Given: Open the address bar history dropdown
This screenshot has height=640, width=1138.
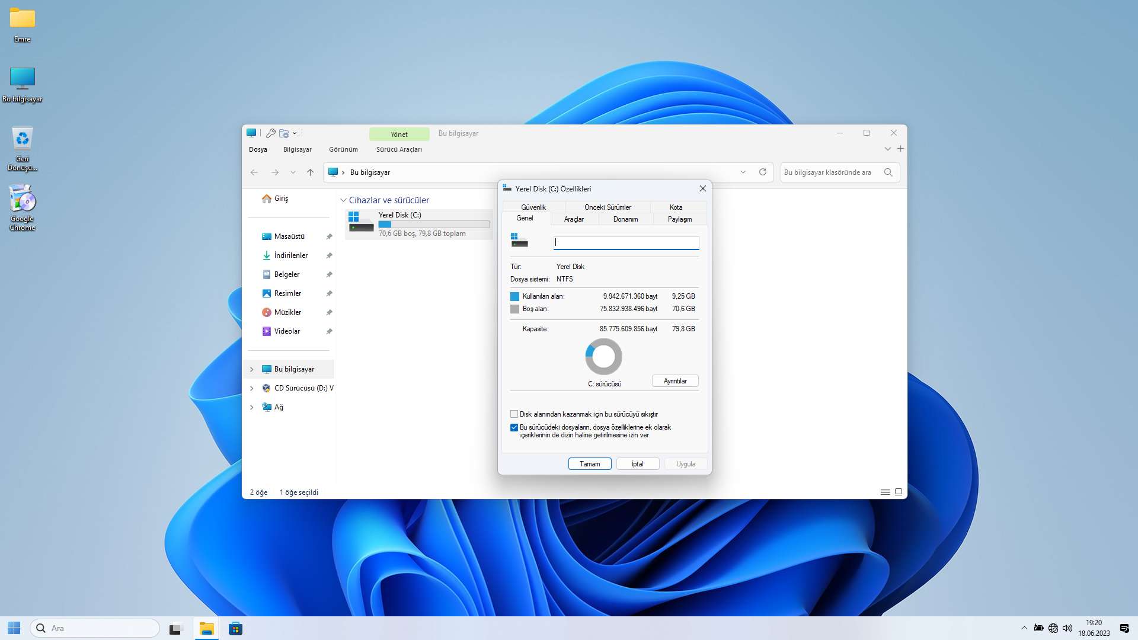Looking at the screenshot, I should tap(743, 172).
